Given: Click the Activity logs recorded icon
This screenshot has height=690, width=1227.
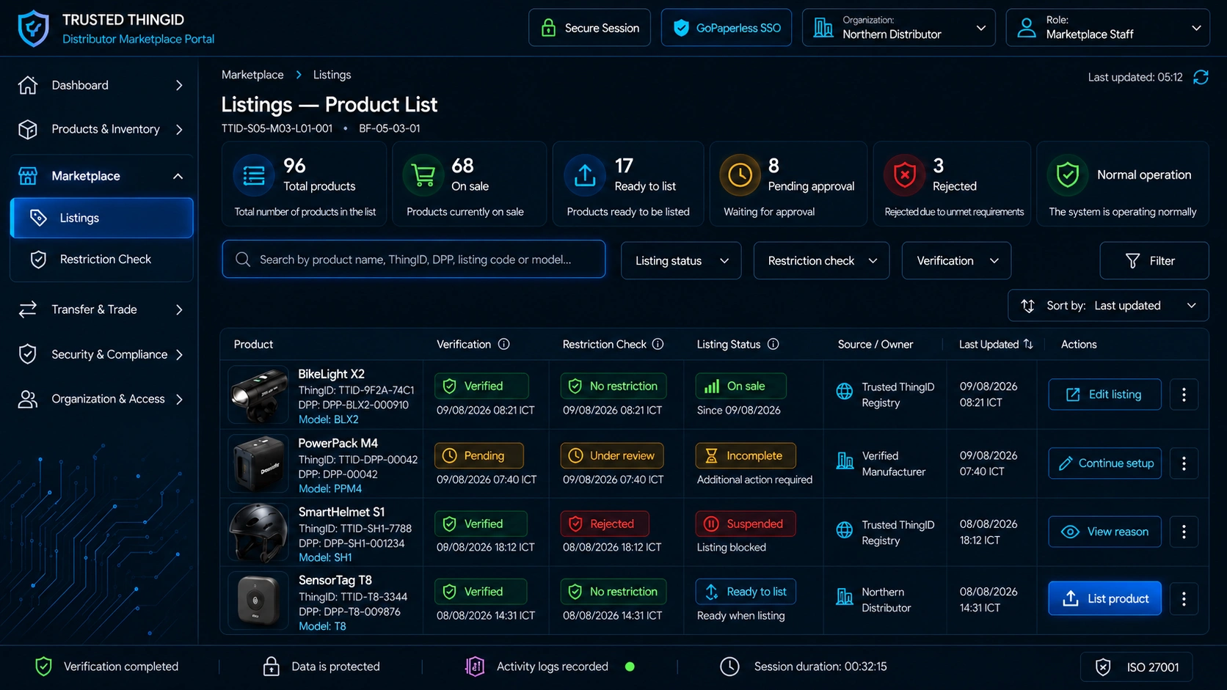Looking at the screenshot, I should coord(475,667).
